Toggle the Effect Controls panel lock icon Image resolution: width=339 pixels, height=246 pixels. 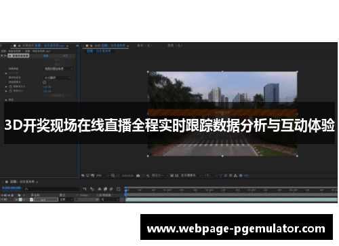[x=20, y=46]
